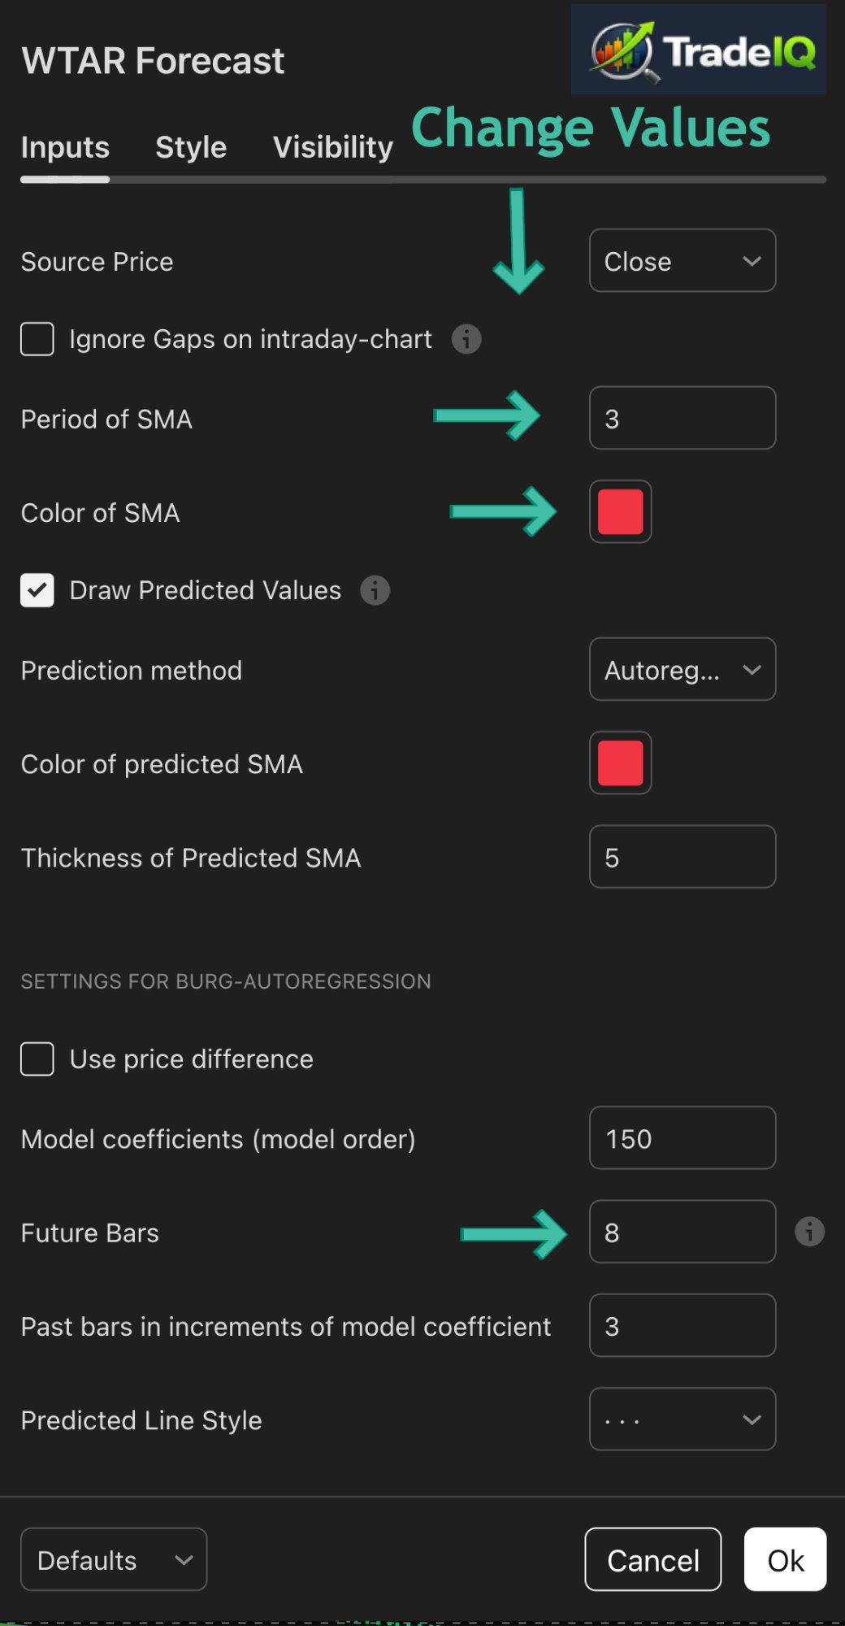Image resolution: width=845 pixels, height=1626 pixels.
Task: Click the info icon beside Future Bars
Action: coord(809,1232)
